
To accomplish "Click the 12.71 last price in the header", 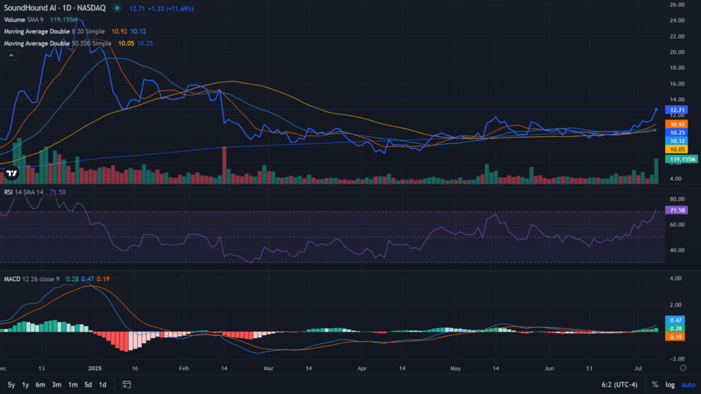I will click(x=137, y=8).
